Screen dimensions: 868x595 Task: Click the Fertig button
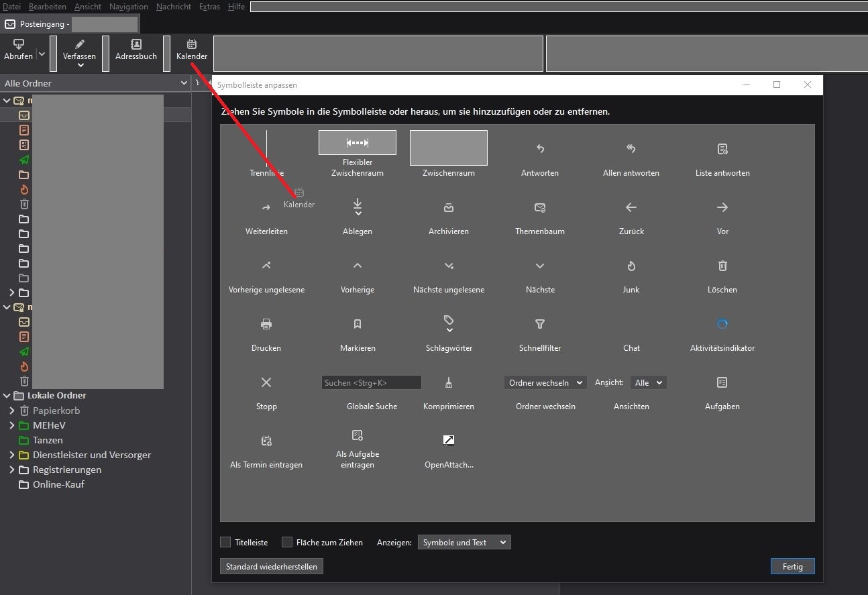coord(792,567)
